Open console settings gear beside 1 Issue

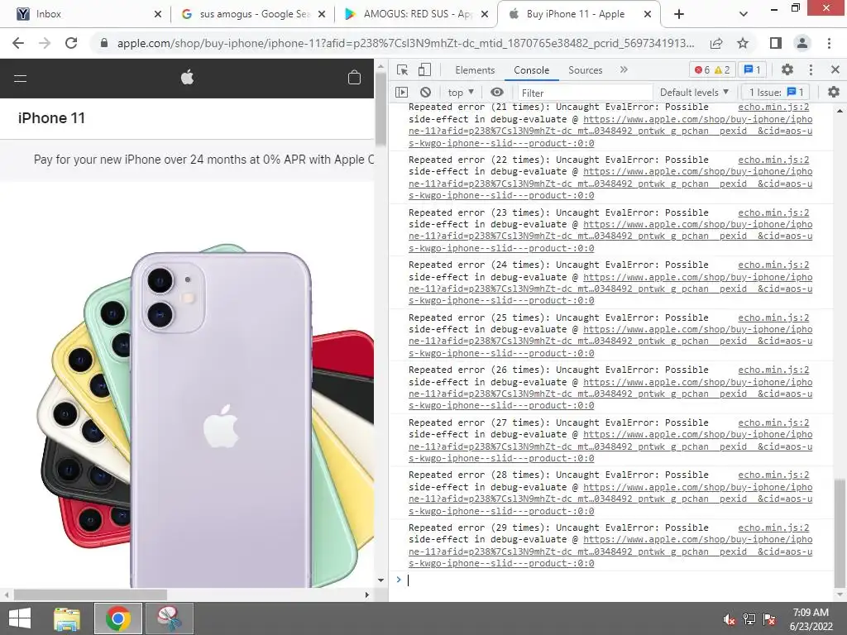click(x=834, y=93)
